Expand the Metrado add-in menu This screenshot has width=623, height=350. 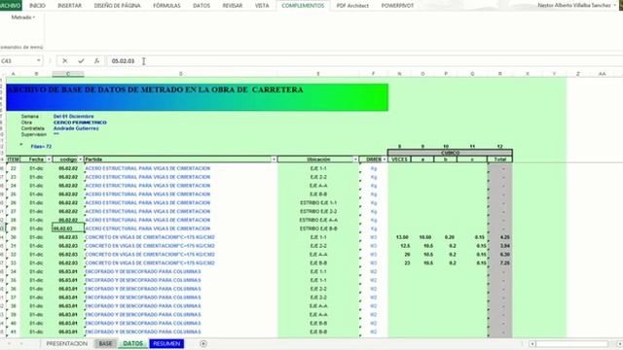point(22,17)
